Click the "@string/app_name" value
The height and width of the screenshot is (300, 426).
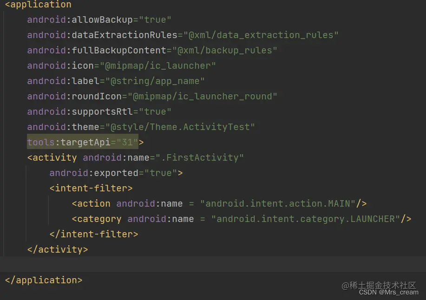tap(155, 81)
